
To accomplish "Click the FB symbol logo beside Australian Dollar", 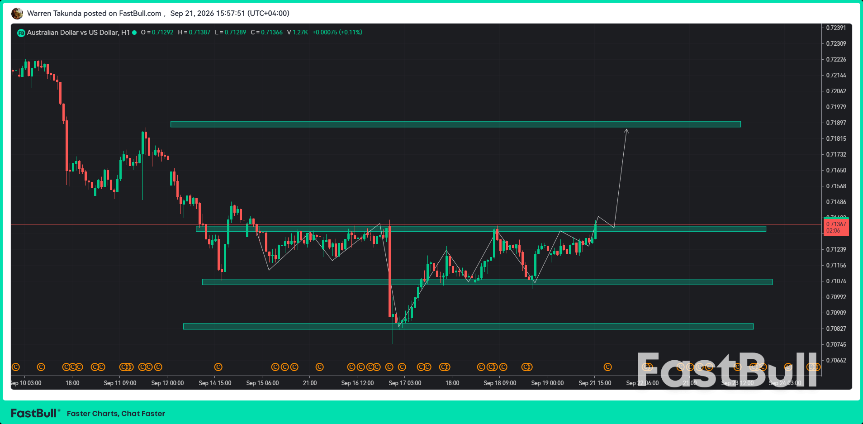I will point(21,33).
